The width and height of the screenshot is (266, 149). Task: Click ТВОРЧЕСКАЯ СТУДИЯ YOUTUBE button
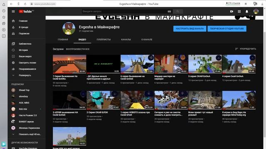click(x=227, y=29)
